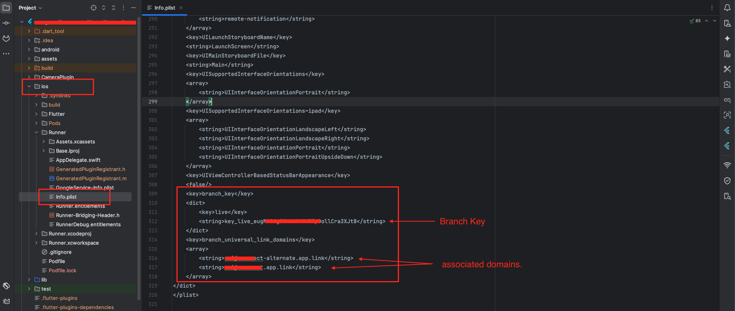Expand the test folder chevron
Image resolution: width=735 pixels, height=311 pixels.
29,289
